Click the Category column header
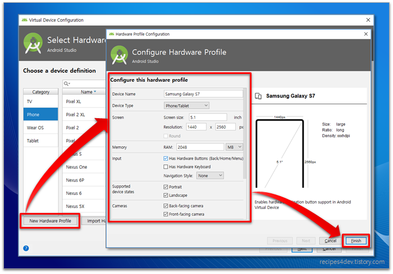Screen dimensions: 393x274 (x=40, y=92)
